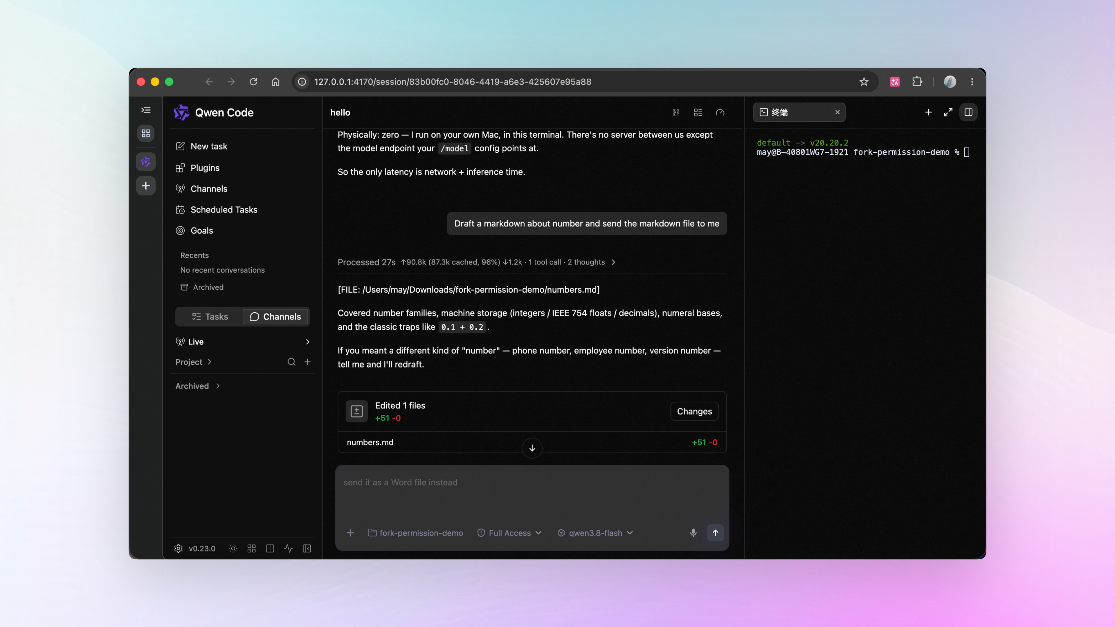1115x627 pixels.
Task: Toggle light/dark theme with sun icon
Action: 233,548
